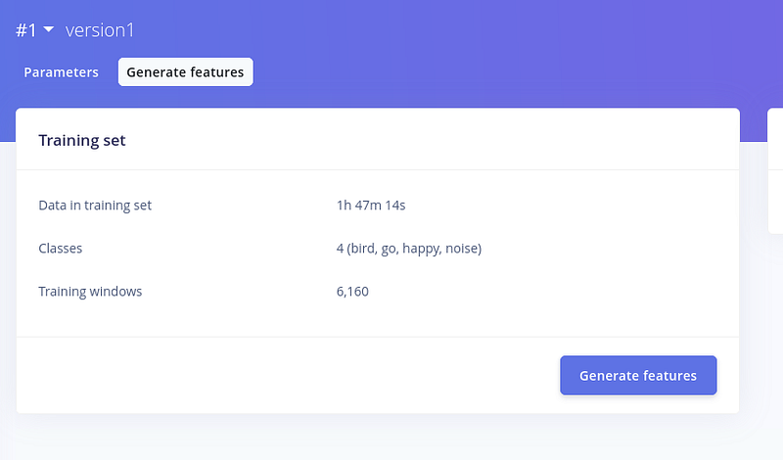Select the Generate features tab
Viewport: 783px width, 460px height.
tap(185, 72)
